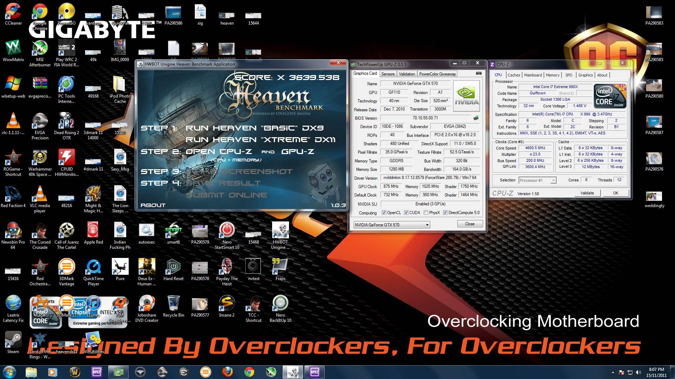Open the QuickTime Player desktop shortcut
Image resolution: width=675 pixels, height=379 pixels.
[x=93, y=273]
